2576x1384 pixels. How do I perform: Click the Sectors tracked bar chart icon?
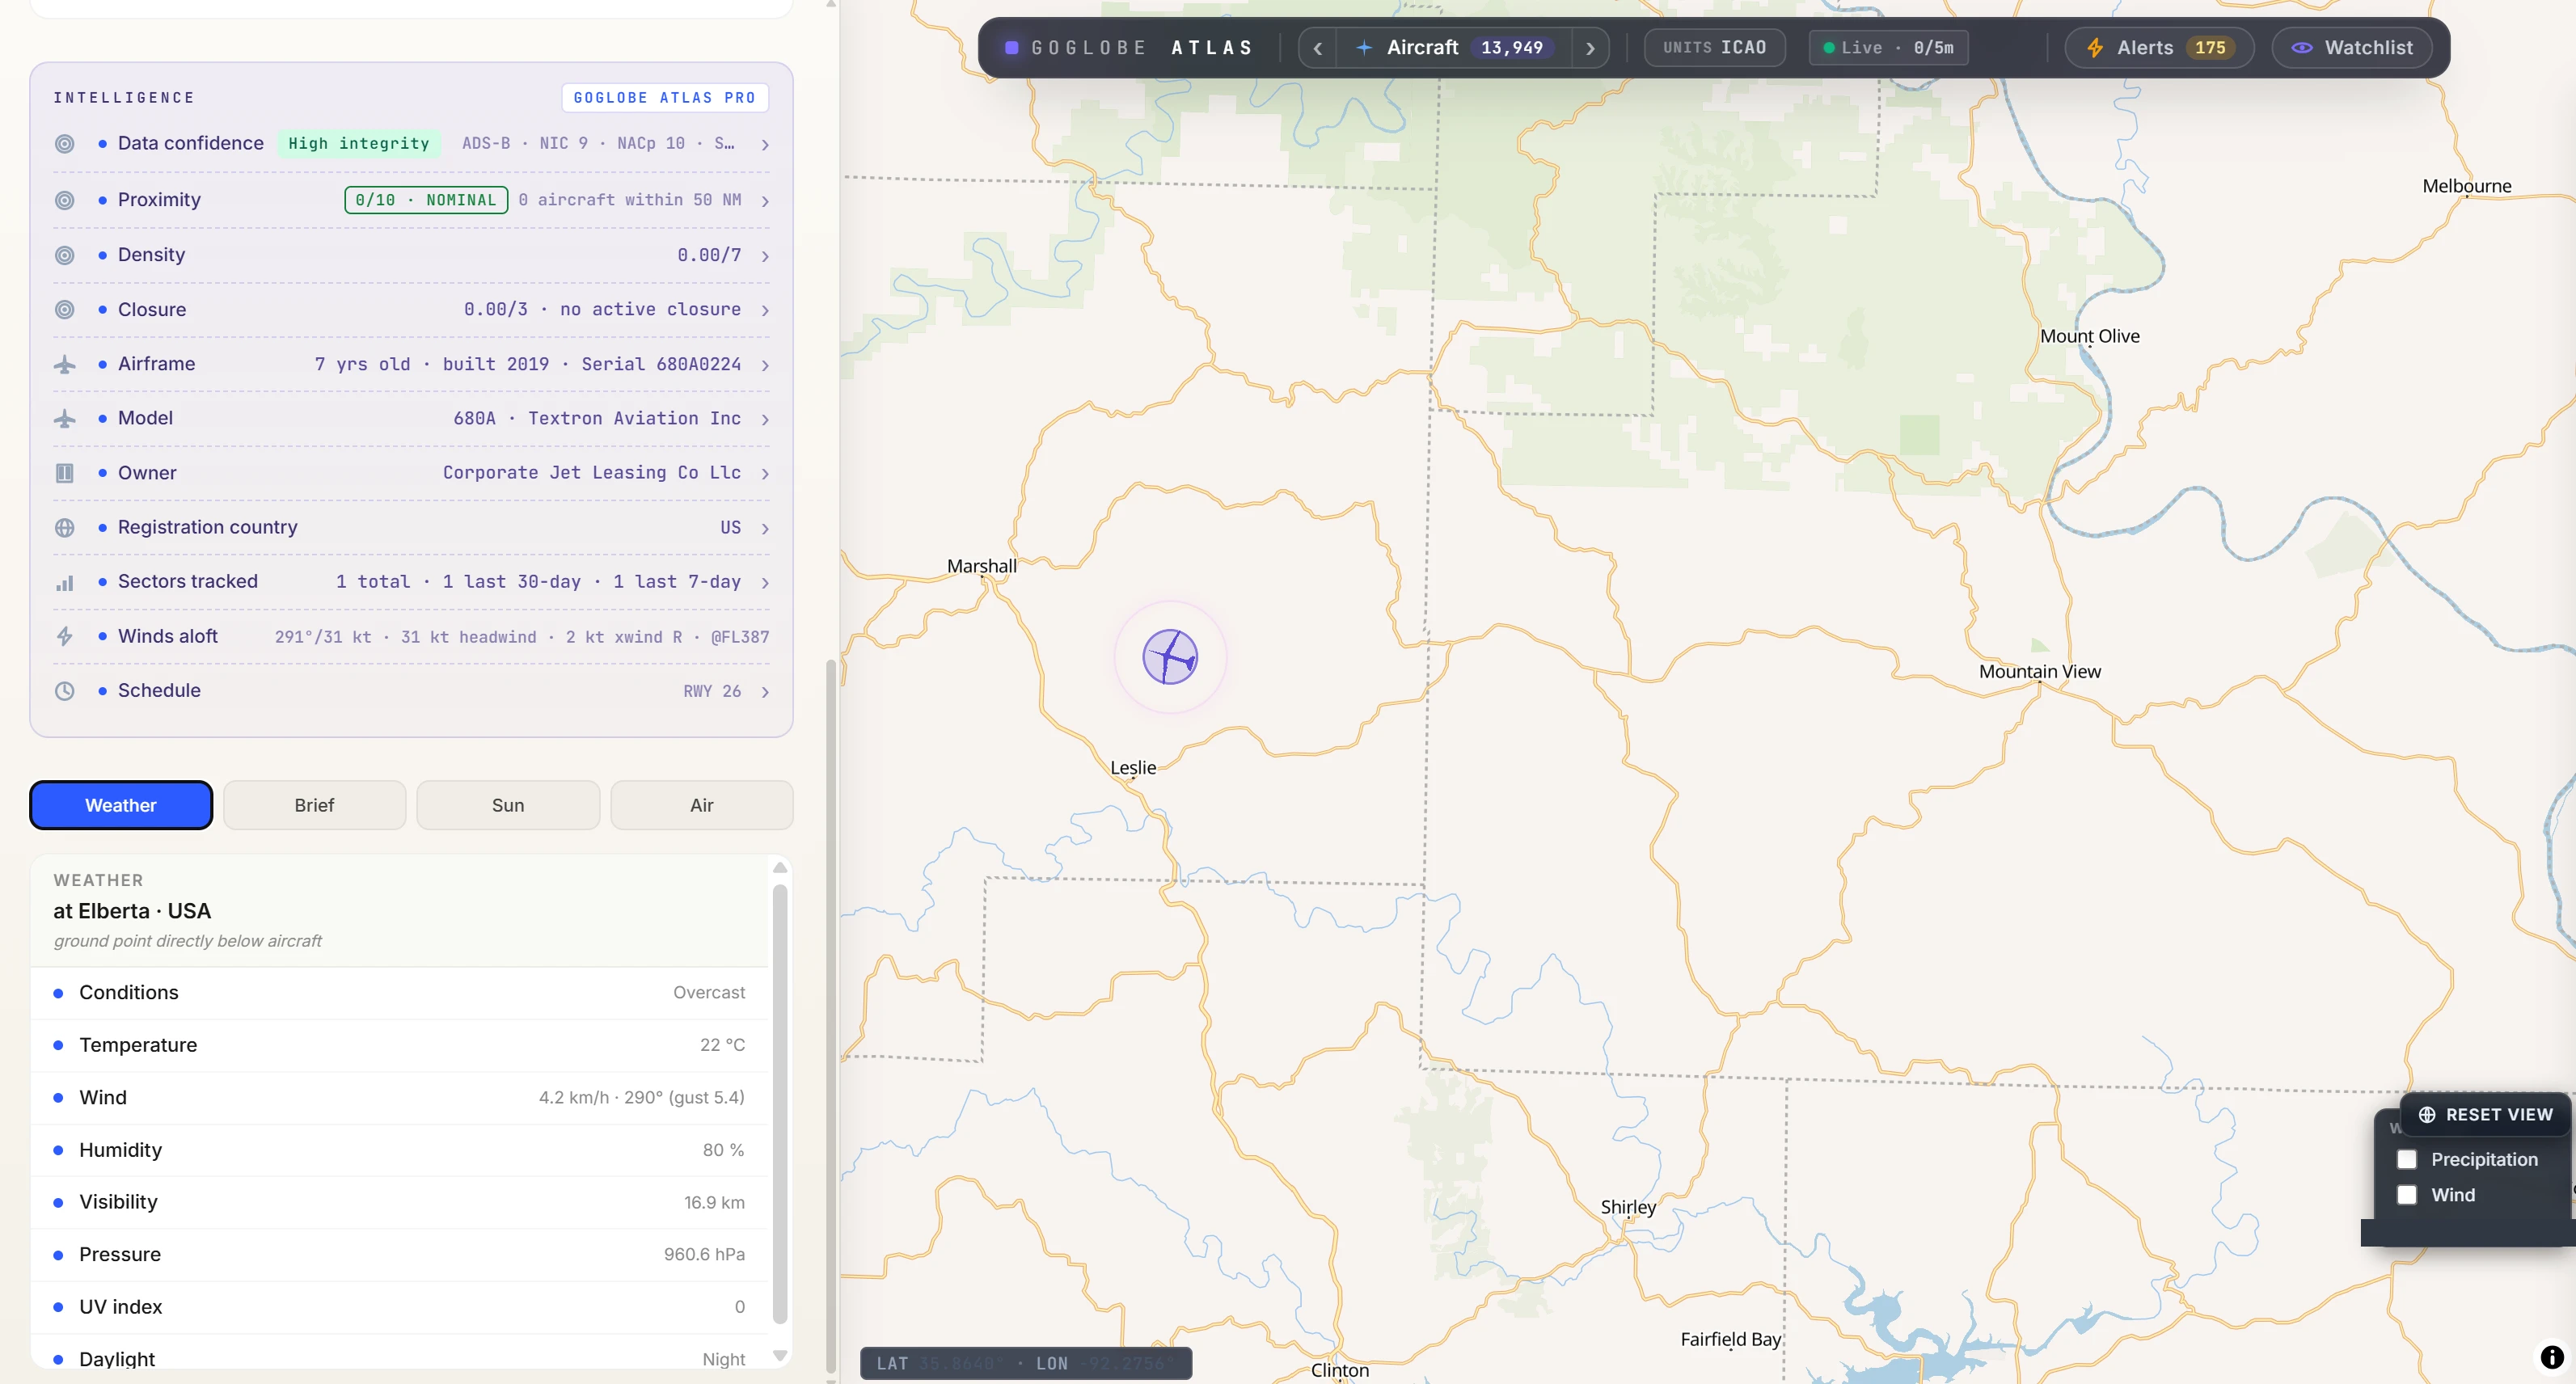pos(64,582)
